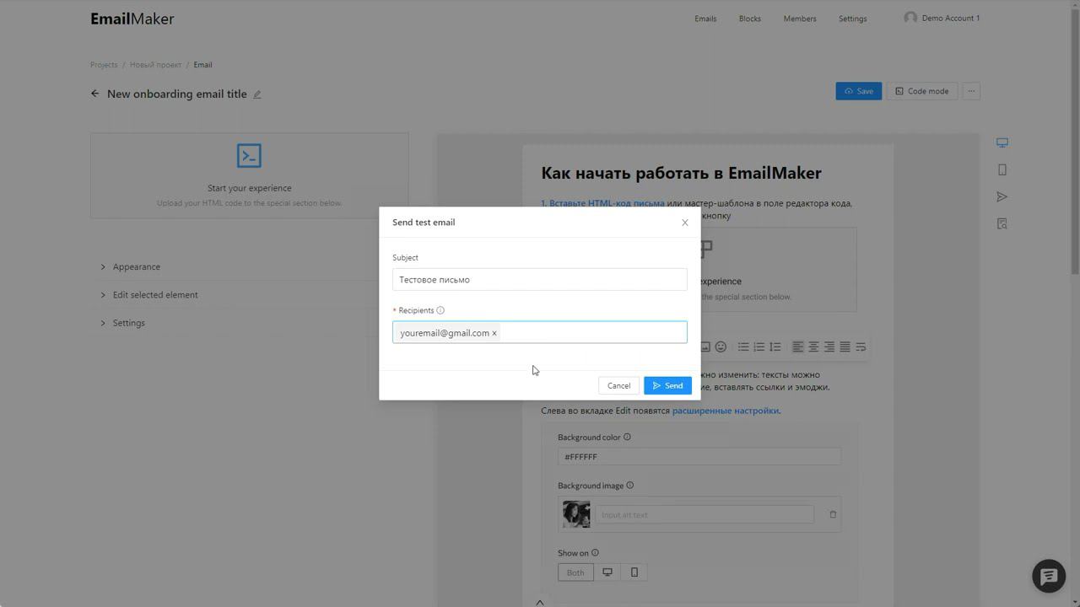1080x607 pixels.
Task: Delete background image with trash icon
Action: pos(833,514)
